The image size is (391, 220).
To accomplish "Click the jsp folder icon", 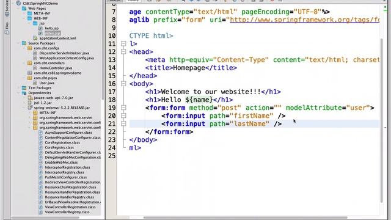I will [x=35, y=23].
